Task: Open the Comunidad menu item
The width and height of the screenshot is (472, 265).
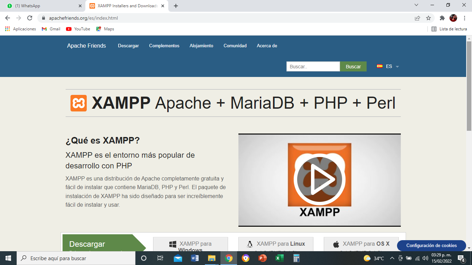Action: [x=235, y=46]
